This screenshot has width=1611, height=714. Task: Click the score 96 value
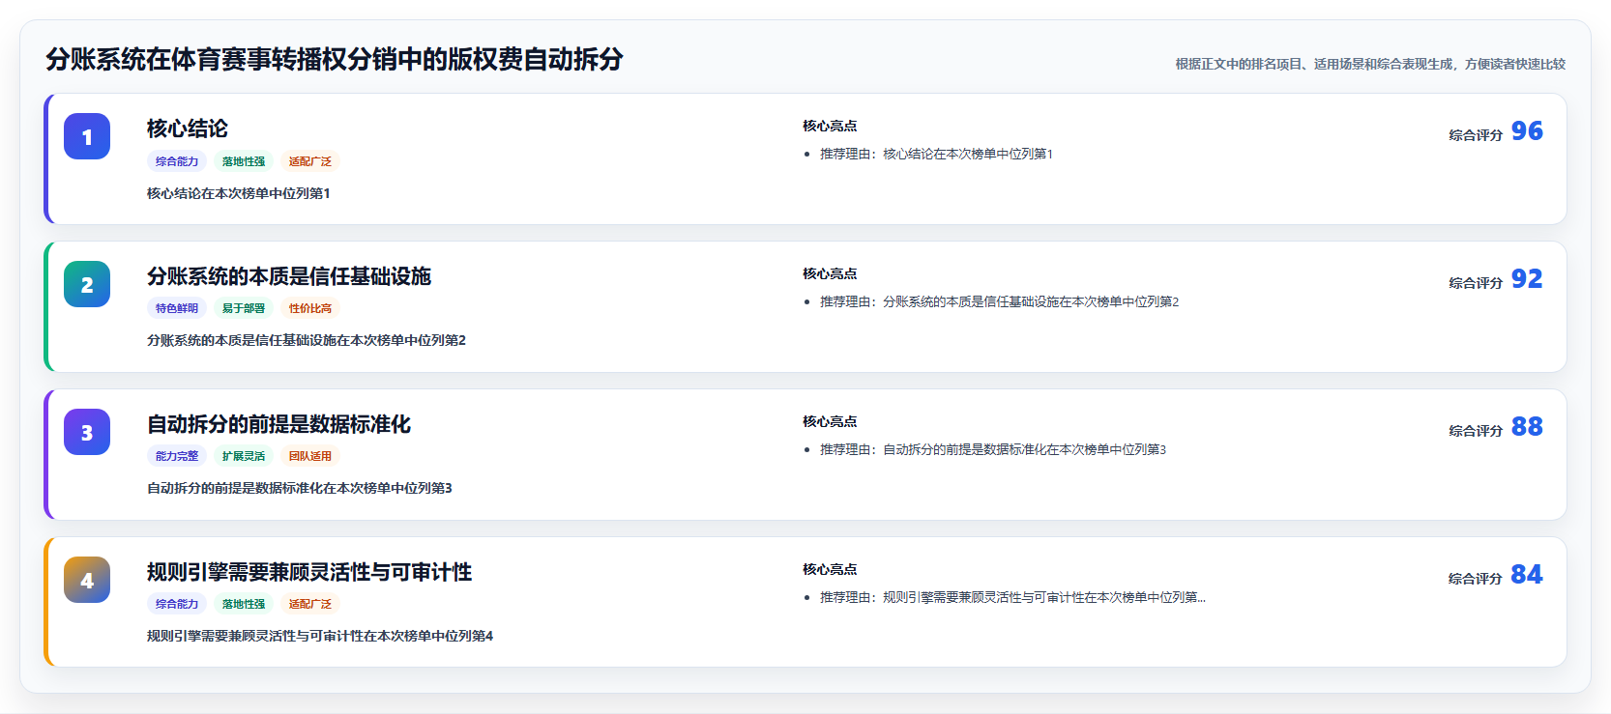point(1527,130)
